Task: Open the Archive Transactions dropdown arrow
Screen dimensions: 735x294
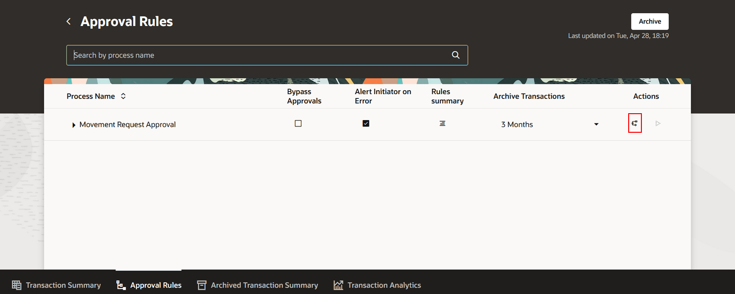Action: click(596, 124)
